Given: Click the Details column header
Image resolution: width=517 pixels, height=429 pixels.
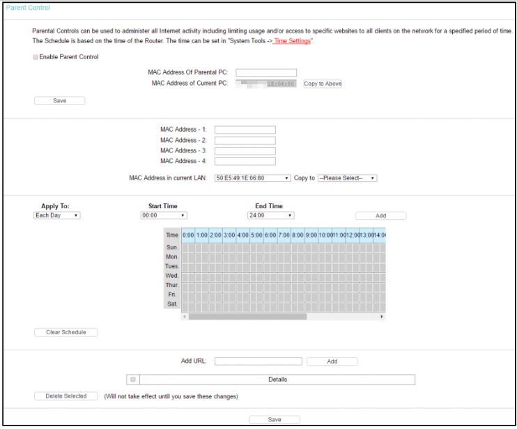Looking at the screenshot, I should 277,380.
